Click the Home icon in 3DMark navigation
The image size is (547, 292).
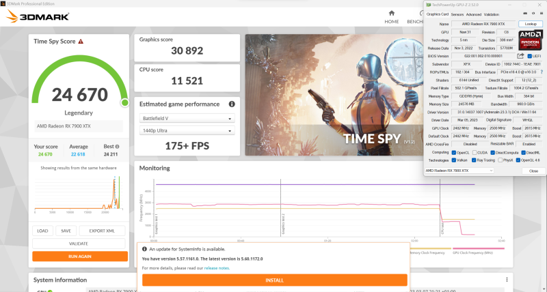391,13
